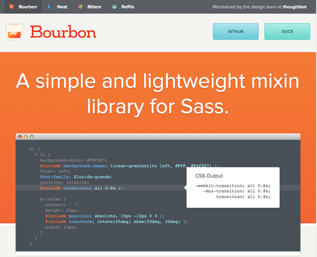This screenshot has height=257, width=317.
Task: Click the Refills green icon in top nav
Action: point(114,7)
